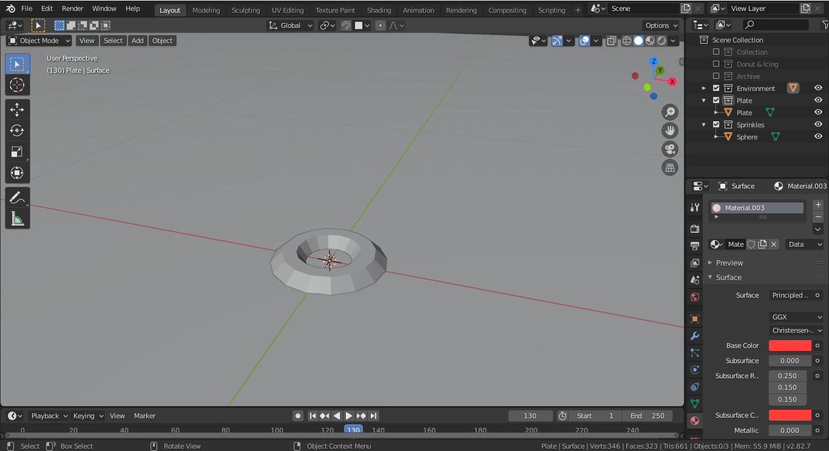829x451 pixels.
Task: Click the Metallic value slider
Action: (790, 430)
